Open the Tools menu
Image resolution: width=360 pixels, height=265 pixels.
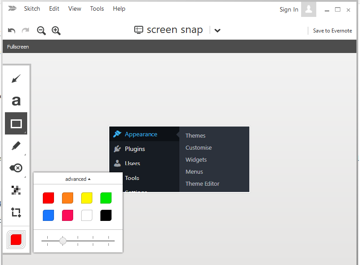[97, 8]
